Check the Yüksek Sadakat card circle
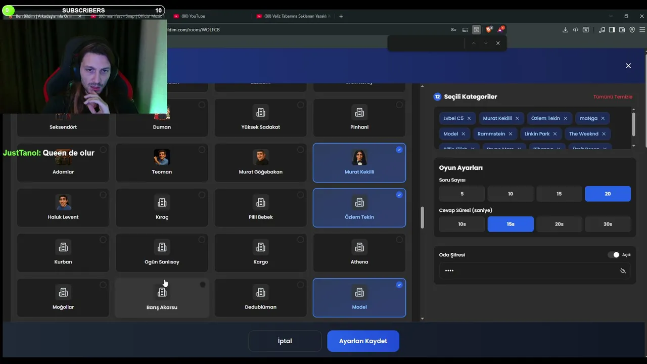Screen dimensions: 647x364 [x=300, y=105]
